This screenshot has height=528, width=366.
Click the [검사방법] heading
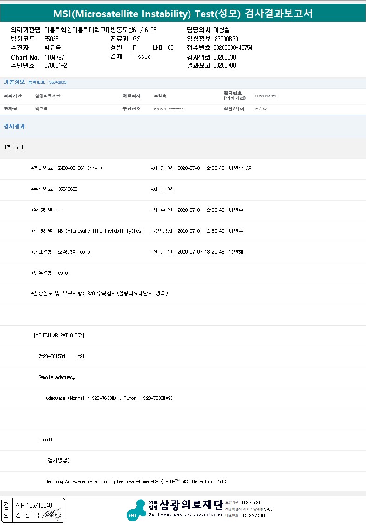58,460
